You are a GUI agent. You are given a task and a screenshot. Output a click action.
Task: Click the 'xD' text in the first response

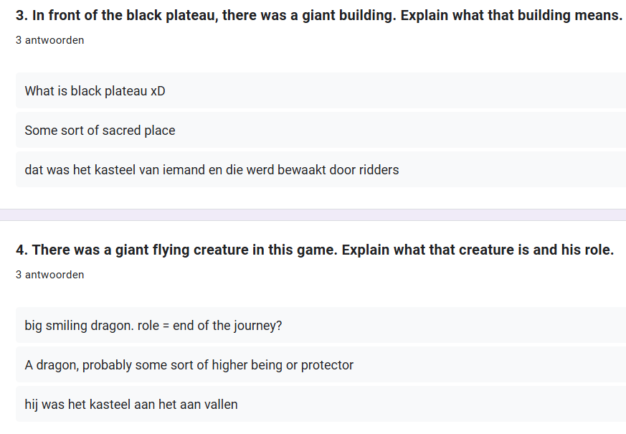tap(158, 91)
